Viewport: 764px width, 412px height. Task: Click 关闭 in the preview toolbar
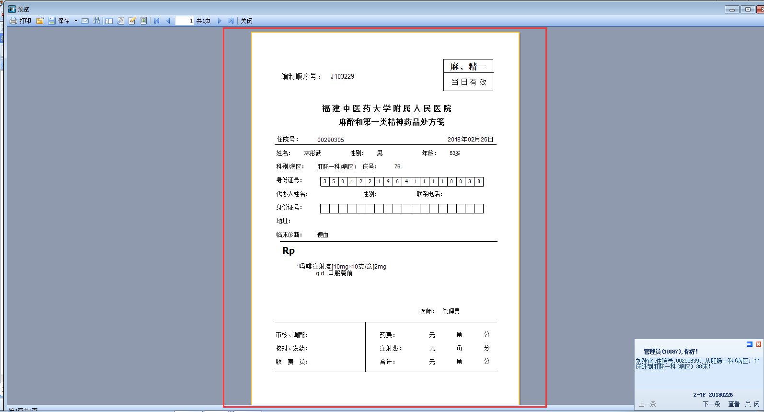(x=246, y=21)
